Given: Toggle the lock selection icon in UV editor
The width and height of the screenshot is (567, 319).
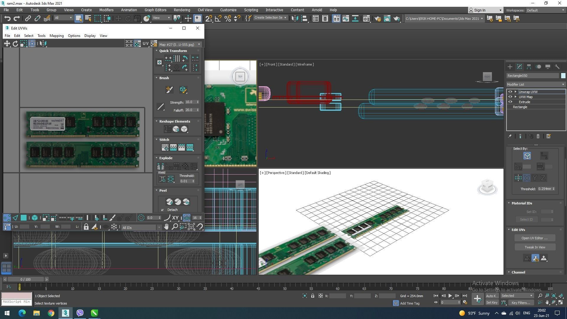Looking at the screenshot, I should [x=86, y=227].
